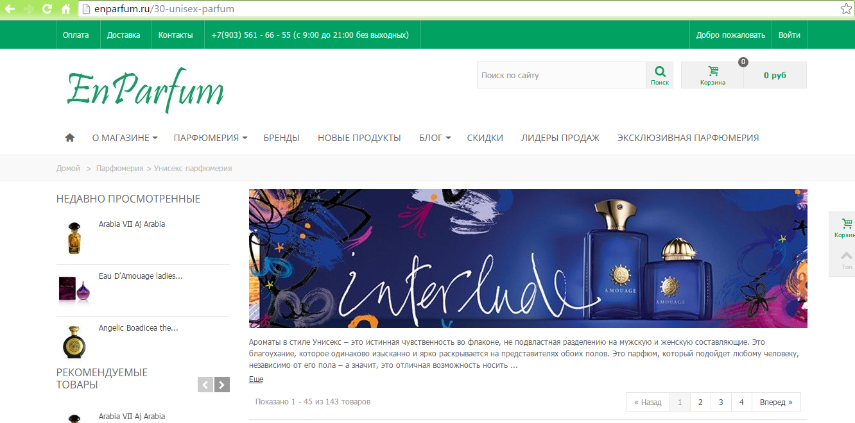Click the Оплата link in the top bar
The height and width of the screenshot is (423, 855).
[76, 35]
